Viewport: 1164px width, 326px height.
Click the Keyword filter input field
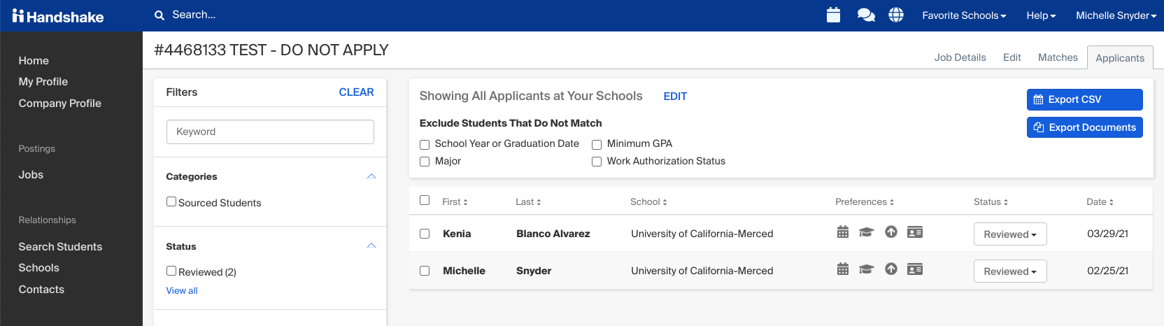click(x=270, y=132)
